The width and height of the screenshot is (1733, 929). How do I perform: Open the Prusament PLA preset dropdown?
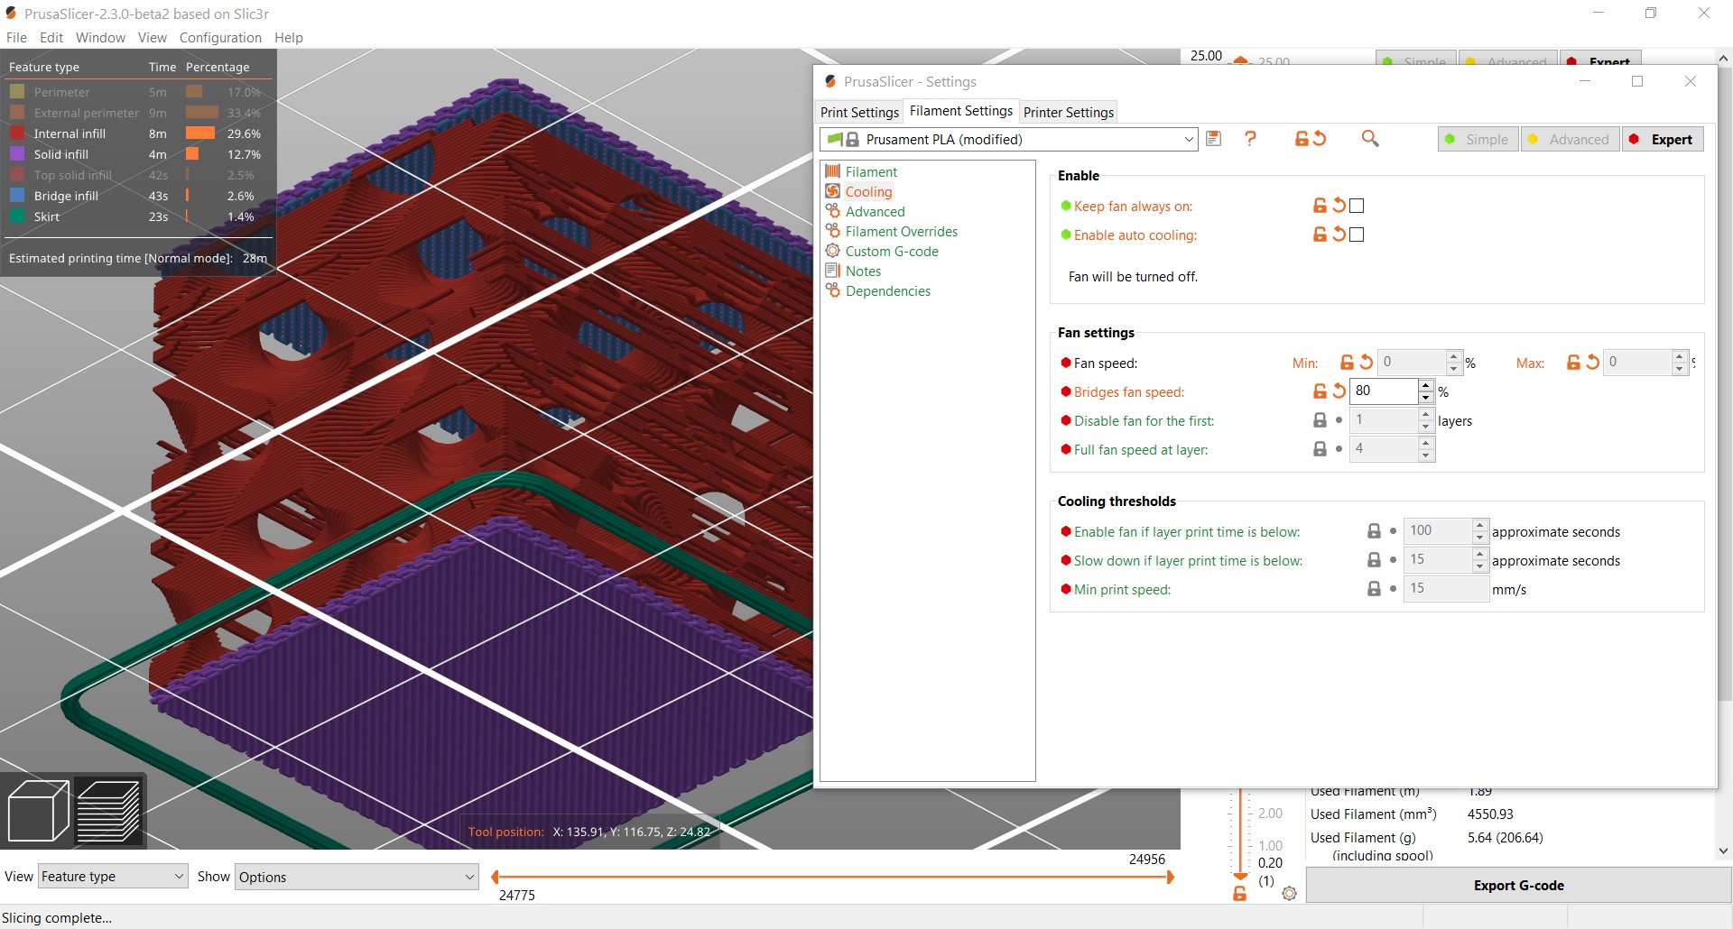point(1009,139)
